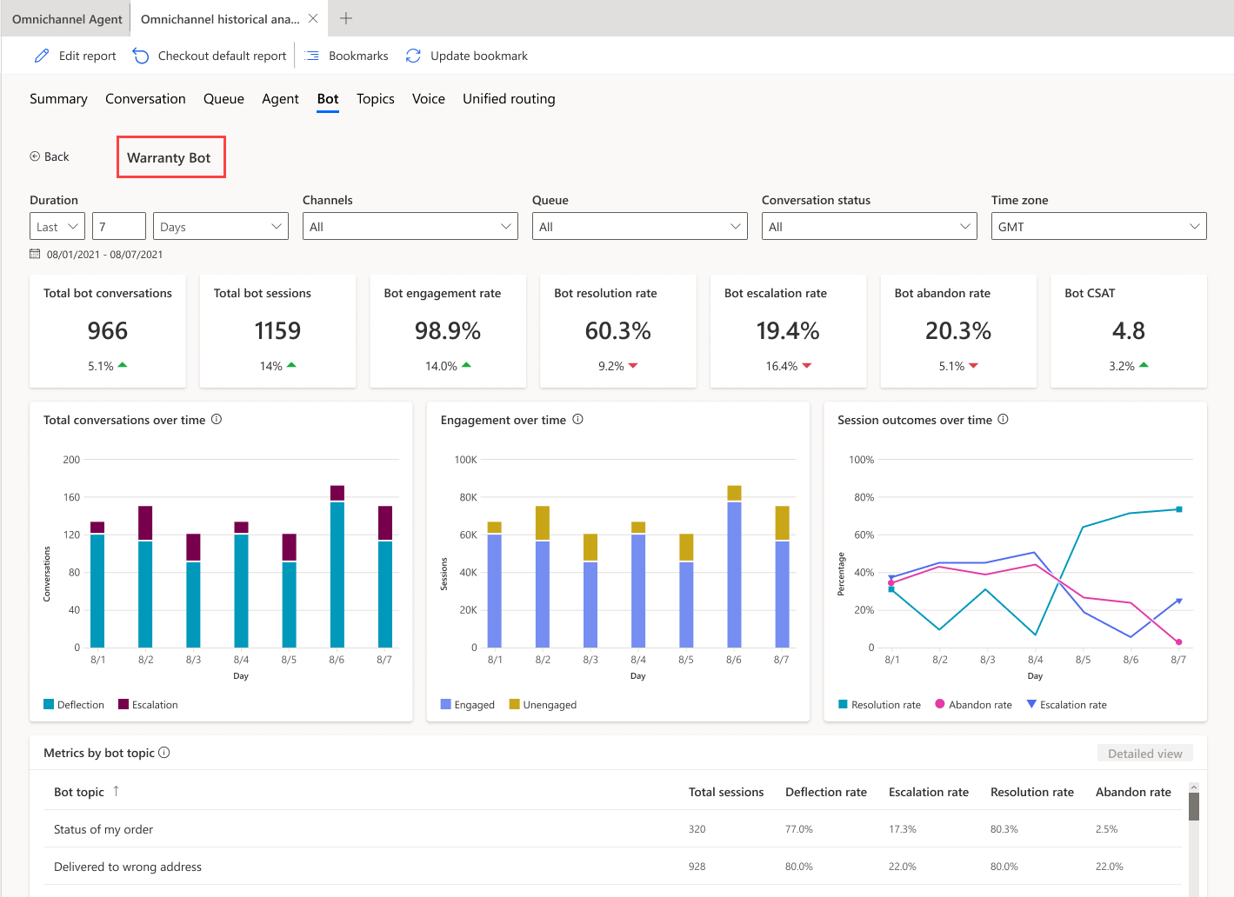The width and height of the screenshot is (1234, 897).
Task: Click the Bot resolution rate down trend arrow
Action: [x=633, y=366]
